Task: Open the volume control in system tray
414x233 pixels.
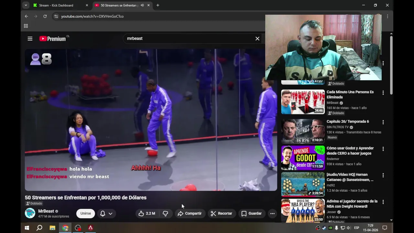Action: tap(348, 228)
